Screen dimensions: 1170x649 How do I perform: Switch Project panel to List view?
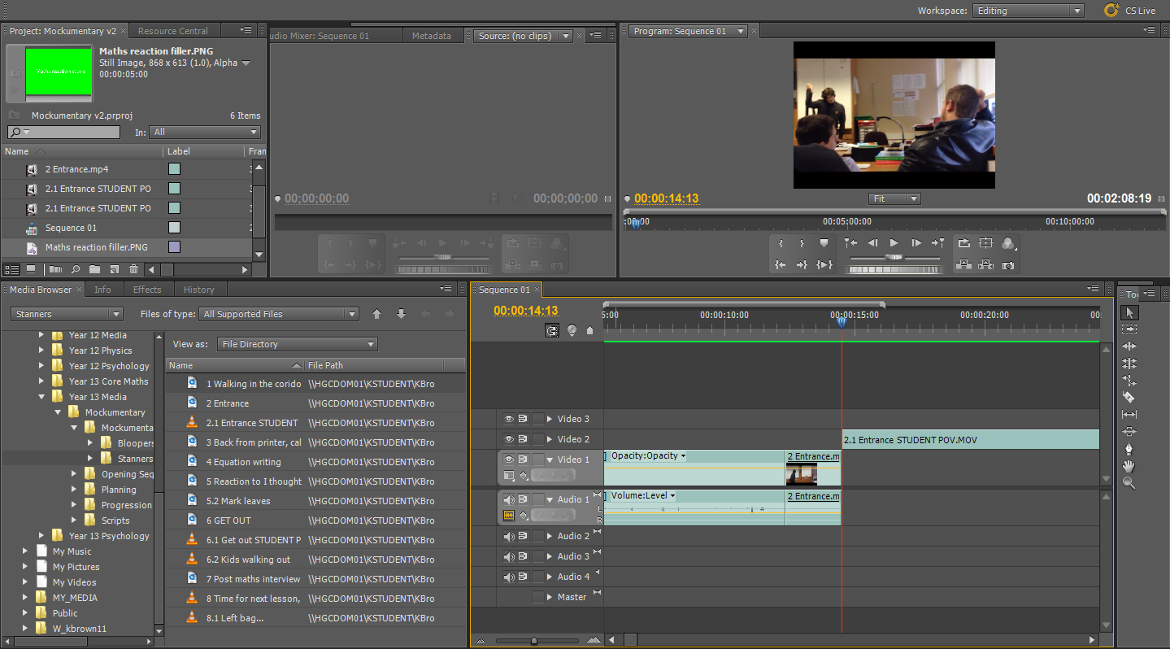tap(12, 269)
